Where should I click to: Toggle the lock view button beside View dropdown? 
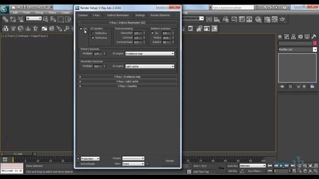pos(148,164)
